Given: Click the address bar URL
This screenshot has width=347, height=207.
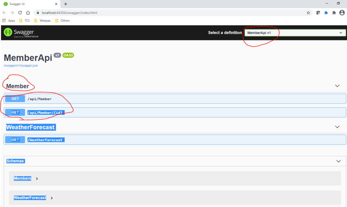Looking at the screenshot, I should click(69, 13).
